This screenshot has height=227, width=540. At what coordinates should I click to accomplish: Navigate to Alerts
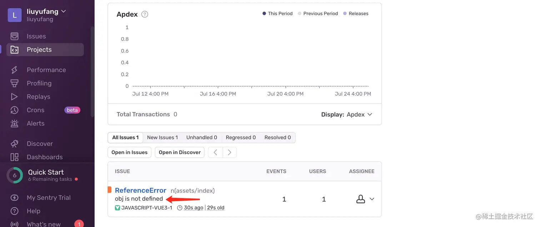(x=36, y=123)
